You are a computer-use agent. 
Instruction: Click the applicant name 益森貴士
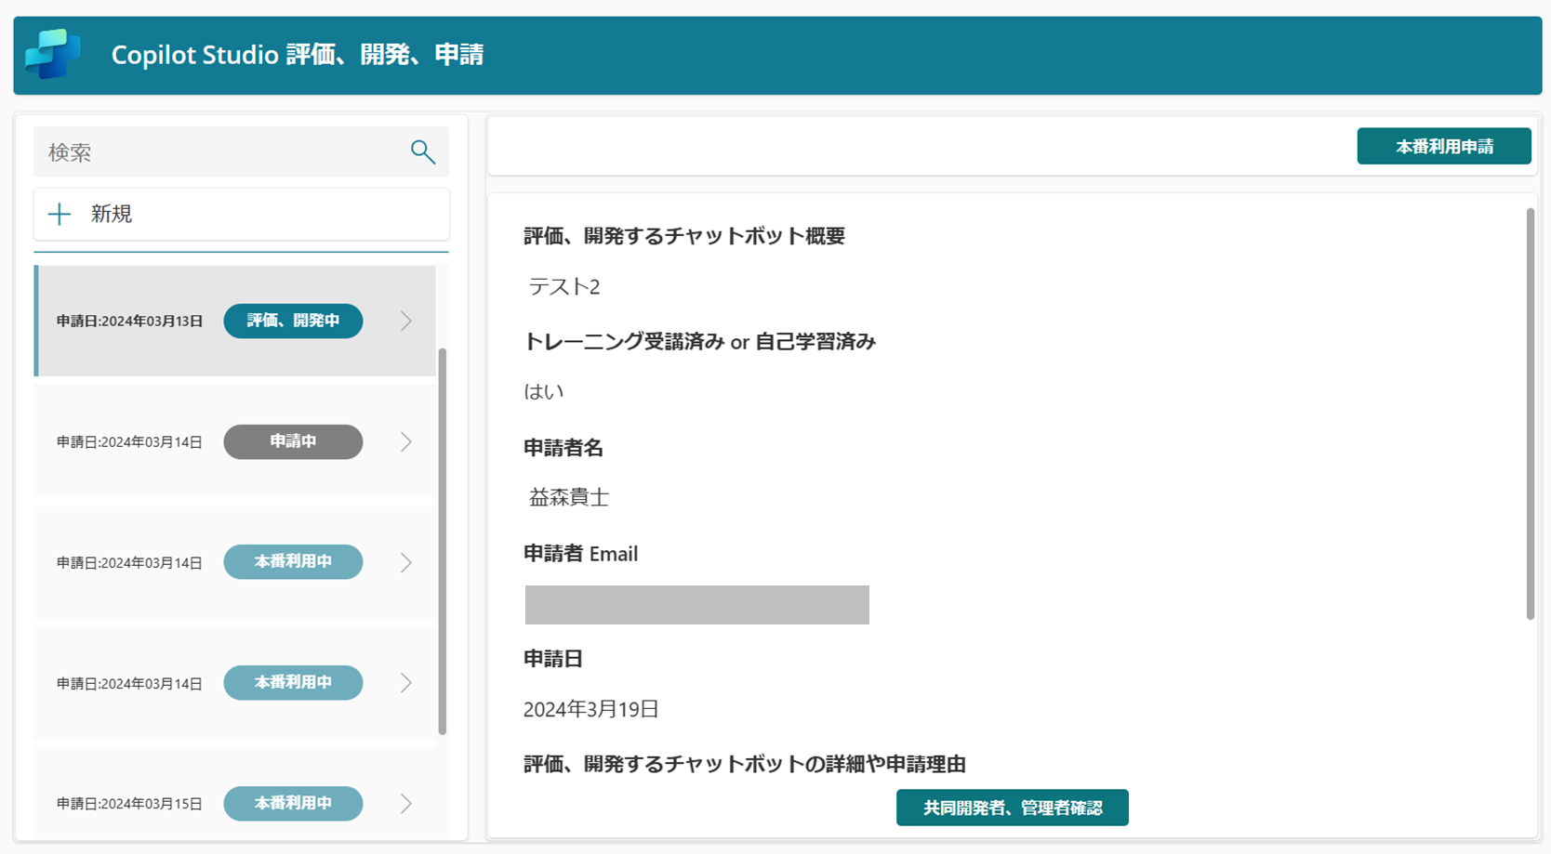(569, 497)
